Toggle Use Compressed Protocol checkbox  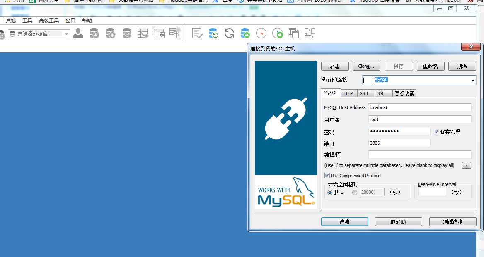tap(327, 176)
